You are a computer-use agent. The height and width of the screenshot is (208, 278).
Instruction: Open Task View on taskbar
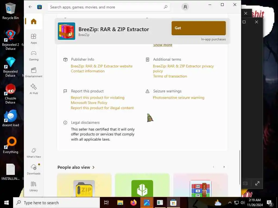pos(106,203)
